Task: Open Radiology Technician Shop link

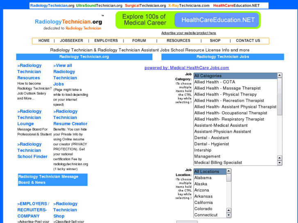Action: (65, 210)
